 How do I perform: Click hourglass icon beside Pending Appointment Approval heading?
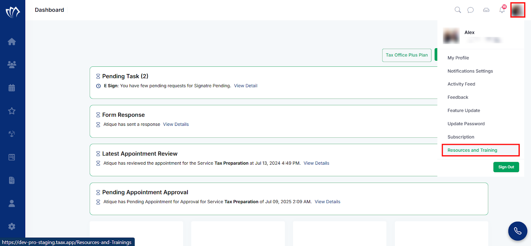click(98, 193)
